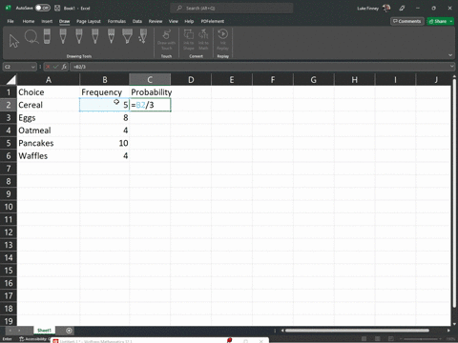Click the cell containing Pancakes
The height and width of the screenshot is (343, 458).
tap(49, 143)
